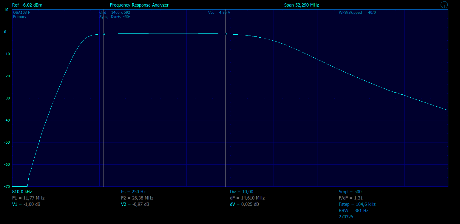This screenshot has height=224, width=460.
Task: Open the Frequency Response Analyzer title
Action: (x=139, y=5)
